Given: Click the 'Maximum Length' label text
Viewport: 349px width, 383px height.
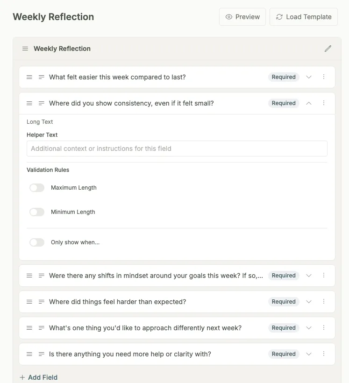Looking at the screenshot, I should tap(73, 188).
